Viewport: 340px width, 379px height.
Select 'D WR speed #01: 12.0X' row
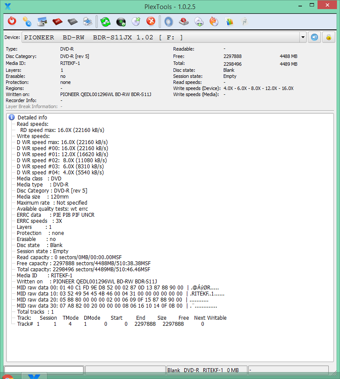(x=62, y=154)
